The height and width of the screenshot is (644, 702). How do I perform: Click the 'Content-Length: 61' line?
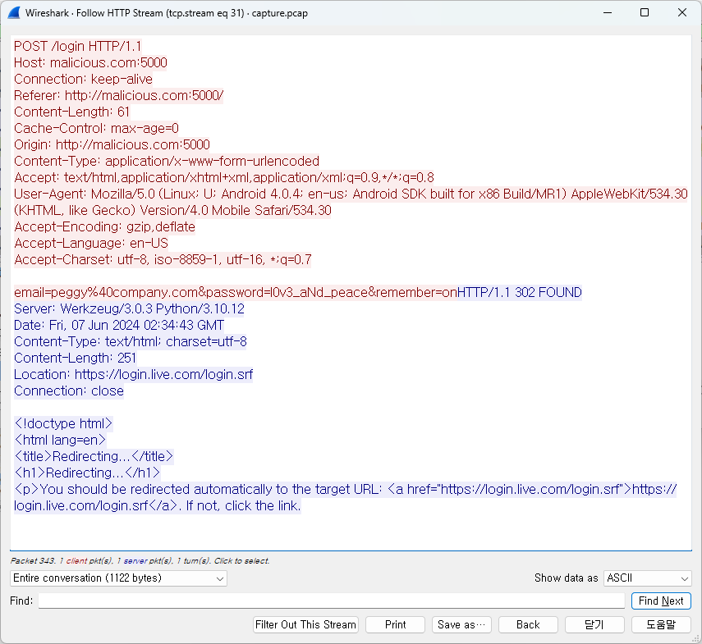coord(71,112)
